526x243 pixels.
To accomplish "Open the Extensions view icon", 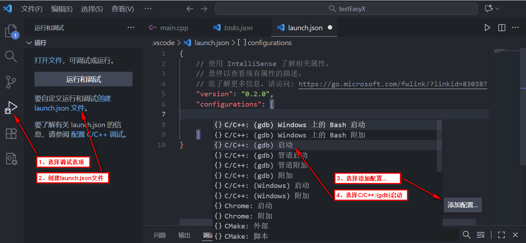I will click(x=11, y=134).
